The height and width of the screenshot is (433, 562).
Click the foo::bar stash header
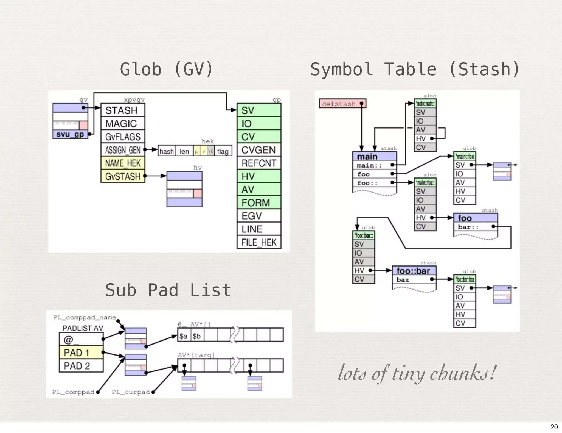(414, 271)
